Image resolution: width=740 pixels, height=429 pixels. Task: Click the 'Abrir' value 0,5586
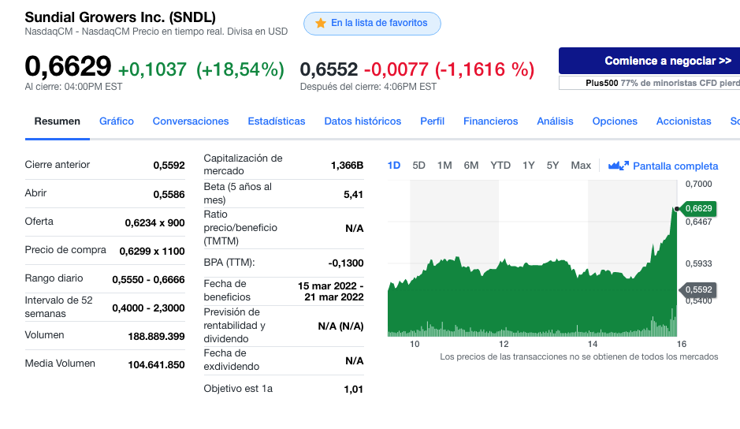tap(169, 194)
